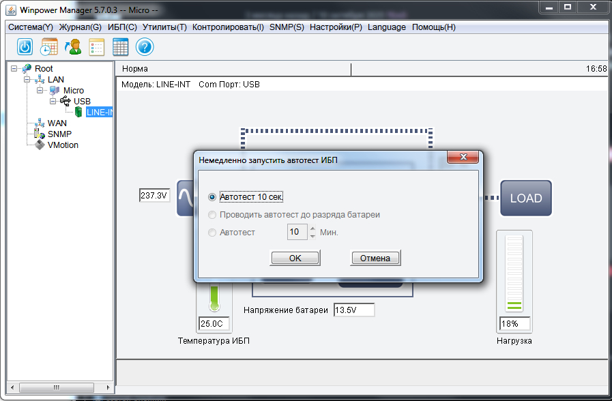Select the VMotion tree item label

click(x=63, y=145)
